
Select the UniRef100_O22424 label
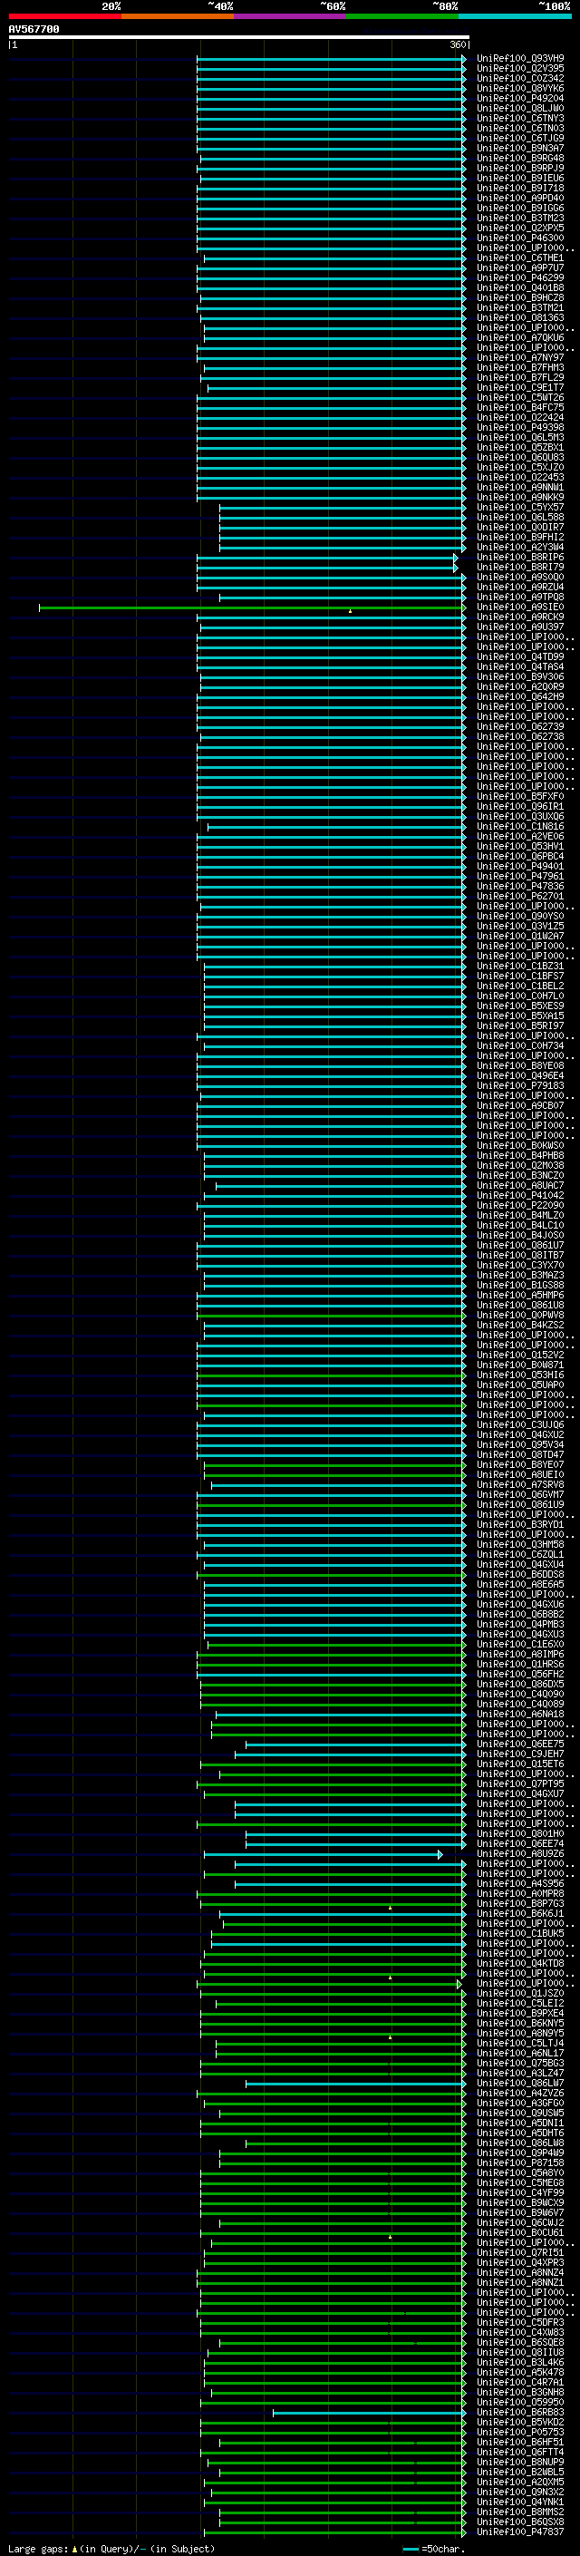(520, 418)
